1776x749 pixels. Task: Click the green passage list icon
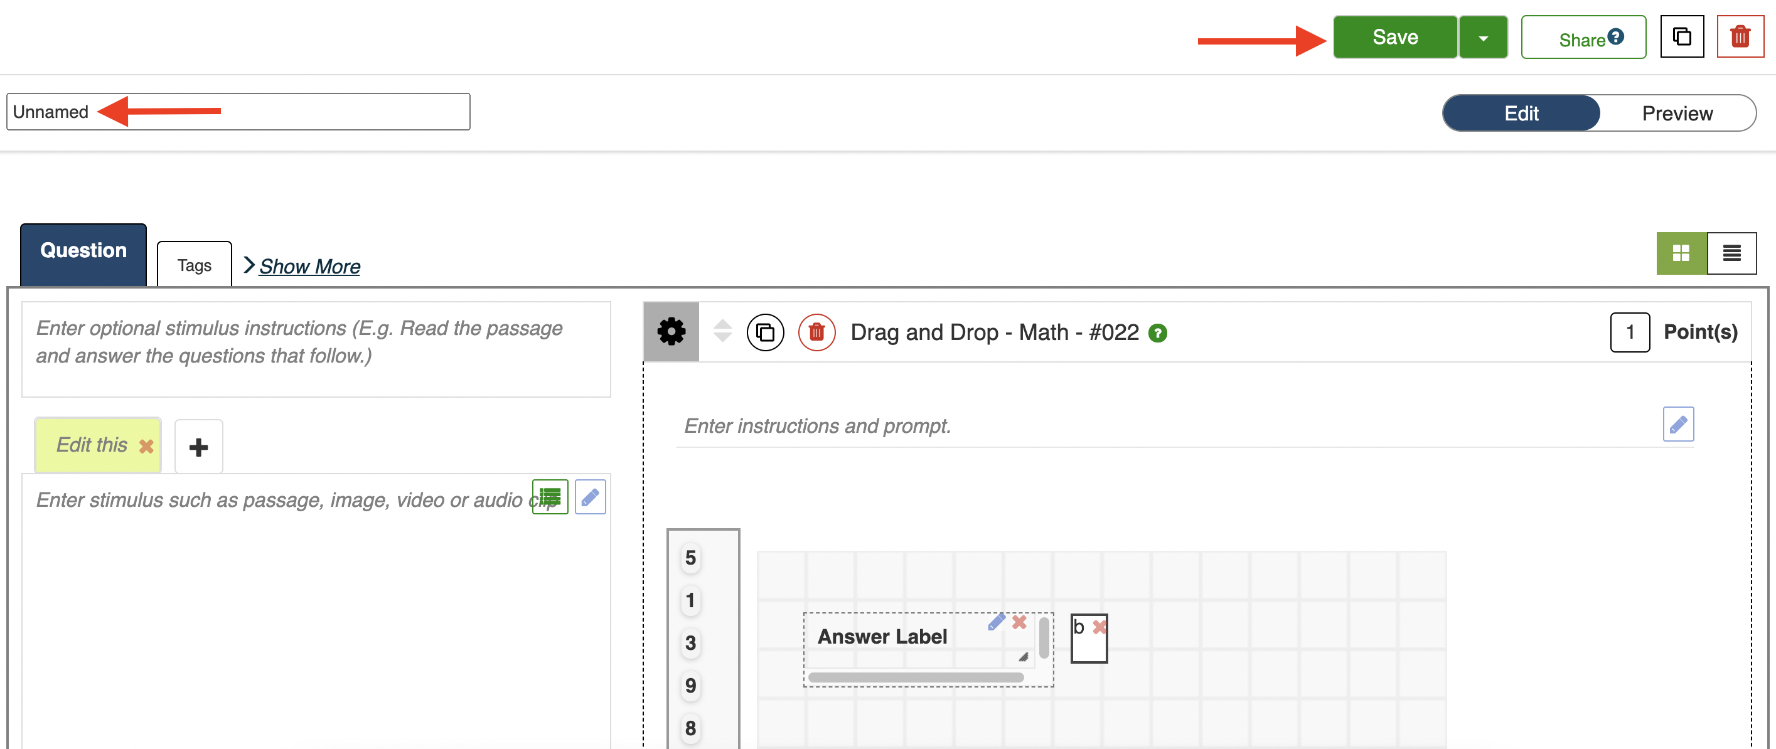coord(550,497)
